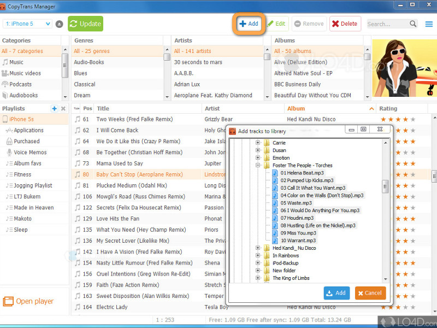This screenshot has height=328, width=437.
Task: Sort tracks by Title column header
Action: click(147, 108)
